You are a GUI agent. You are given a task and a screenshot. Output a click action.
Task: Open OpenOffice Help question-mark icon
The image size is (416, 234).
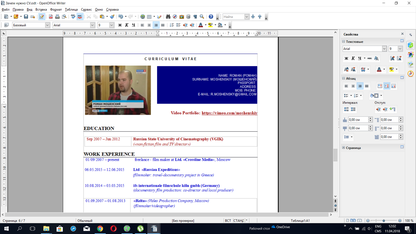point(211,17)
